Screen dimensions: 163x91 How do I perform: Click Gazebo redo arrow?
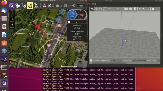tap(118, 9)
